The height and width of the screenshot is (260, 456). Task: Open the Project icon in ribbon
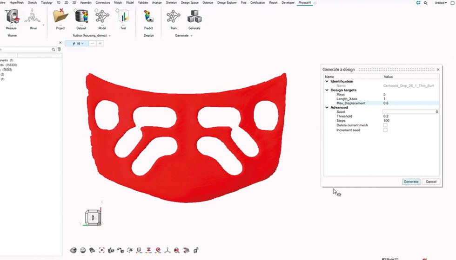pyautogui.click(x=60, y=16)
